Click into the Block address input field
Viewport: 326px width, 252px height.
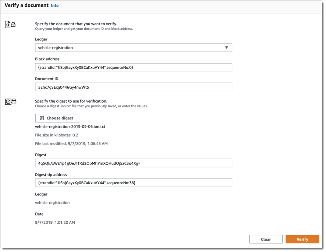[x=133, y=67]
